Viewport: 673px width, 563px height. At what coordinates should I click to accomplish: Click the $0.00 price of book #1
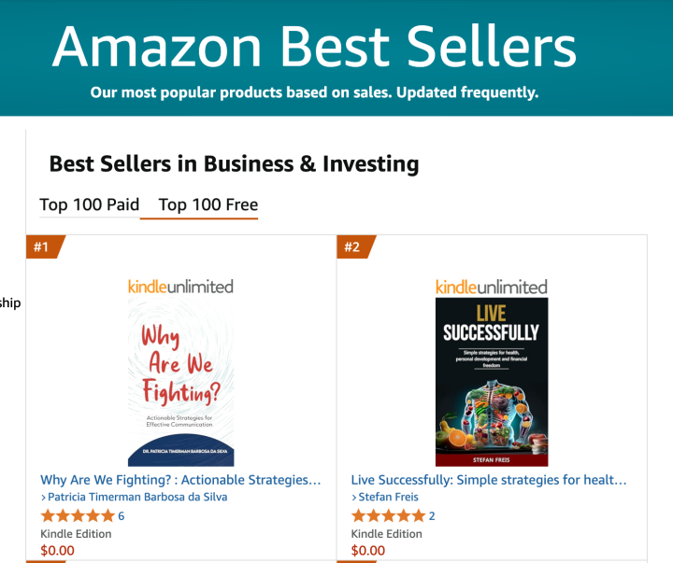(x=57, y=550)
